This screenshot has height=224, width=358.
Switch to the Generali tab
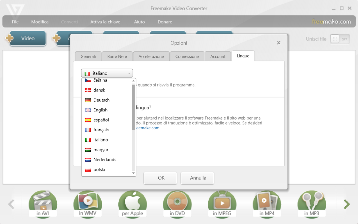pyautogui.click(x=88, y=56)
